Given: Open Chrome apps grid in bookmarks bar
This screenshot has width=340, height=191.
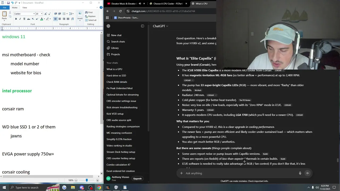Looking at the screenshot, I should [107, 18].
